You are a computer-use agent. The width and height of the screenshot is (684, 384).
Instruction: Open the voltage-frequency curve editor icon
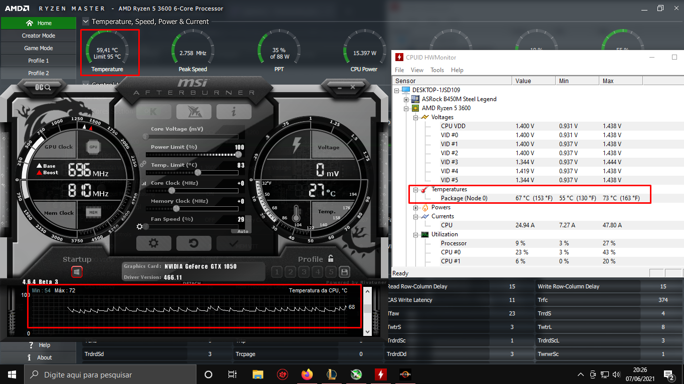[x=144, y=183]
